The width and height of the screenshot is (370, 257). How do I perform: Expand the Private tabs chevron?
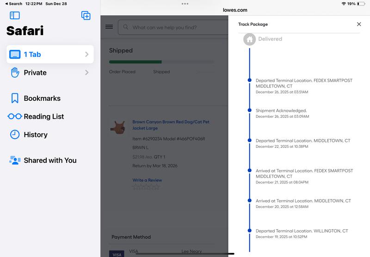pos(86,73)
